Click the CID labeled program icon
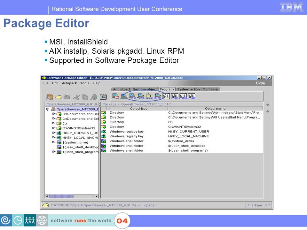This screenshot has width=307, height=230. 175,96
